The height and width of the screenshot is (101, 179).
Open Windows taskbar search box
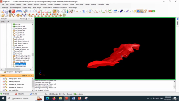tap(25, 98)
